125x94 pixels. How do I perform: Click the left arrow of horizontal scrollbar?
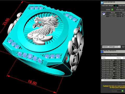[x=102, y=80]
